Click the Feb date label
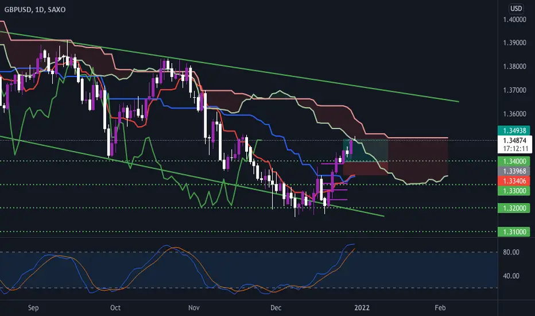The image size is (535, 316). [x=440, y=308]
